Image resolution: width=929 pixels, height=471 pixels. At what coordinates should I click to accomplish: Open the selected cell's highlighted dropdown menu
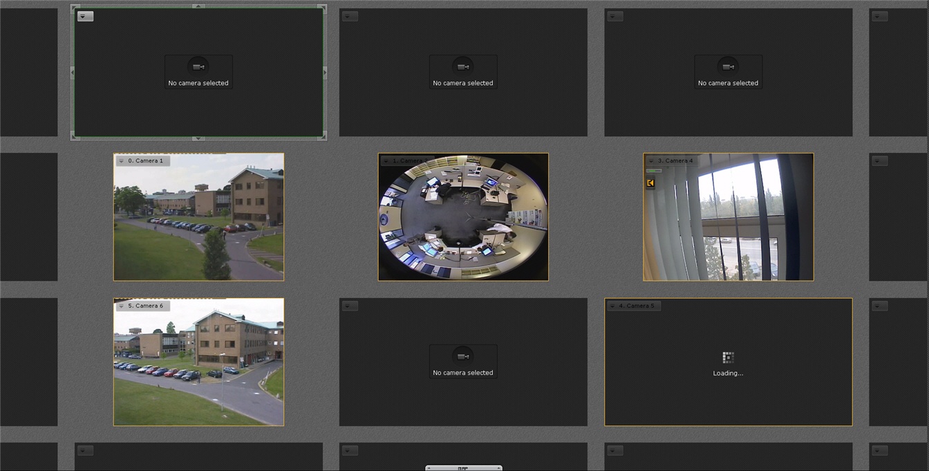pyautogui.click(x=85, y=16)
